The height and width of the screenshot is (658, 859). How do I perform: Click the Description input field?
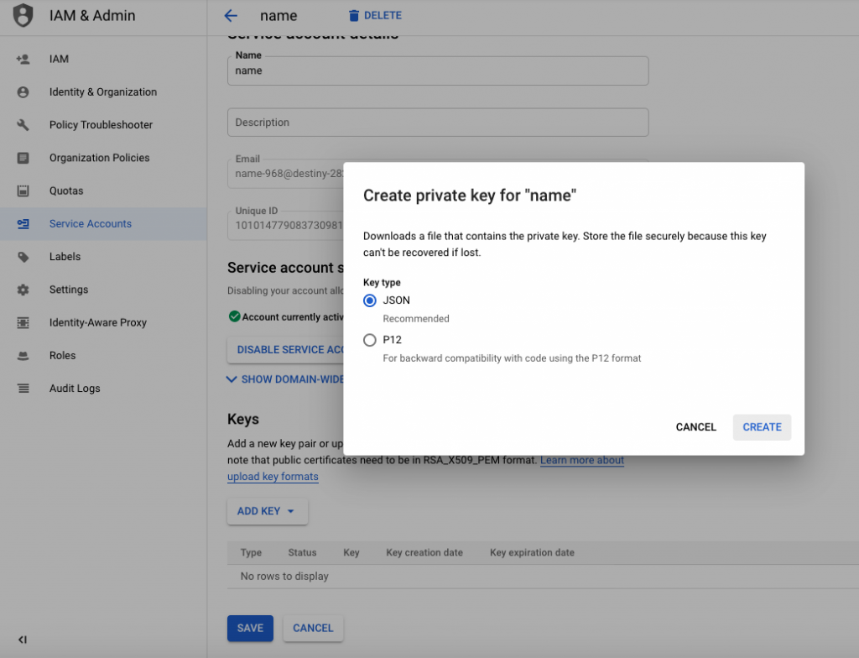point(438,123)
